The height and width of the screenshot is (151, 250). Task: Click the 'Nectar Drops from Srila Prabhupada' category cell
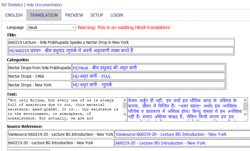pos(39,68)
